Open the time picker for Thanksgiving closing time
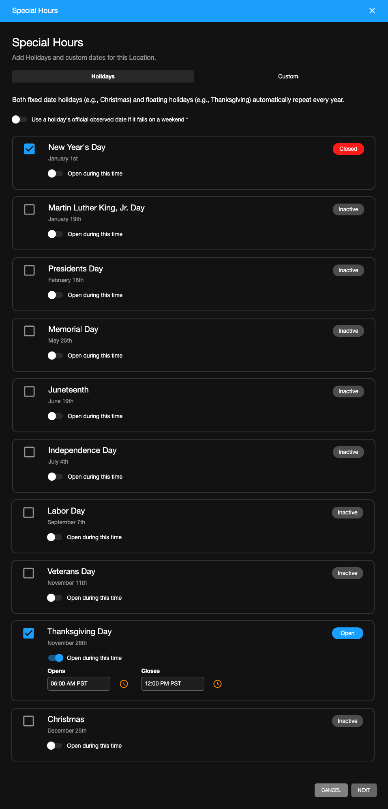Viewport: 388px width, 809px height. (x=217, y=683)
